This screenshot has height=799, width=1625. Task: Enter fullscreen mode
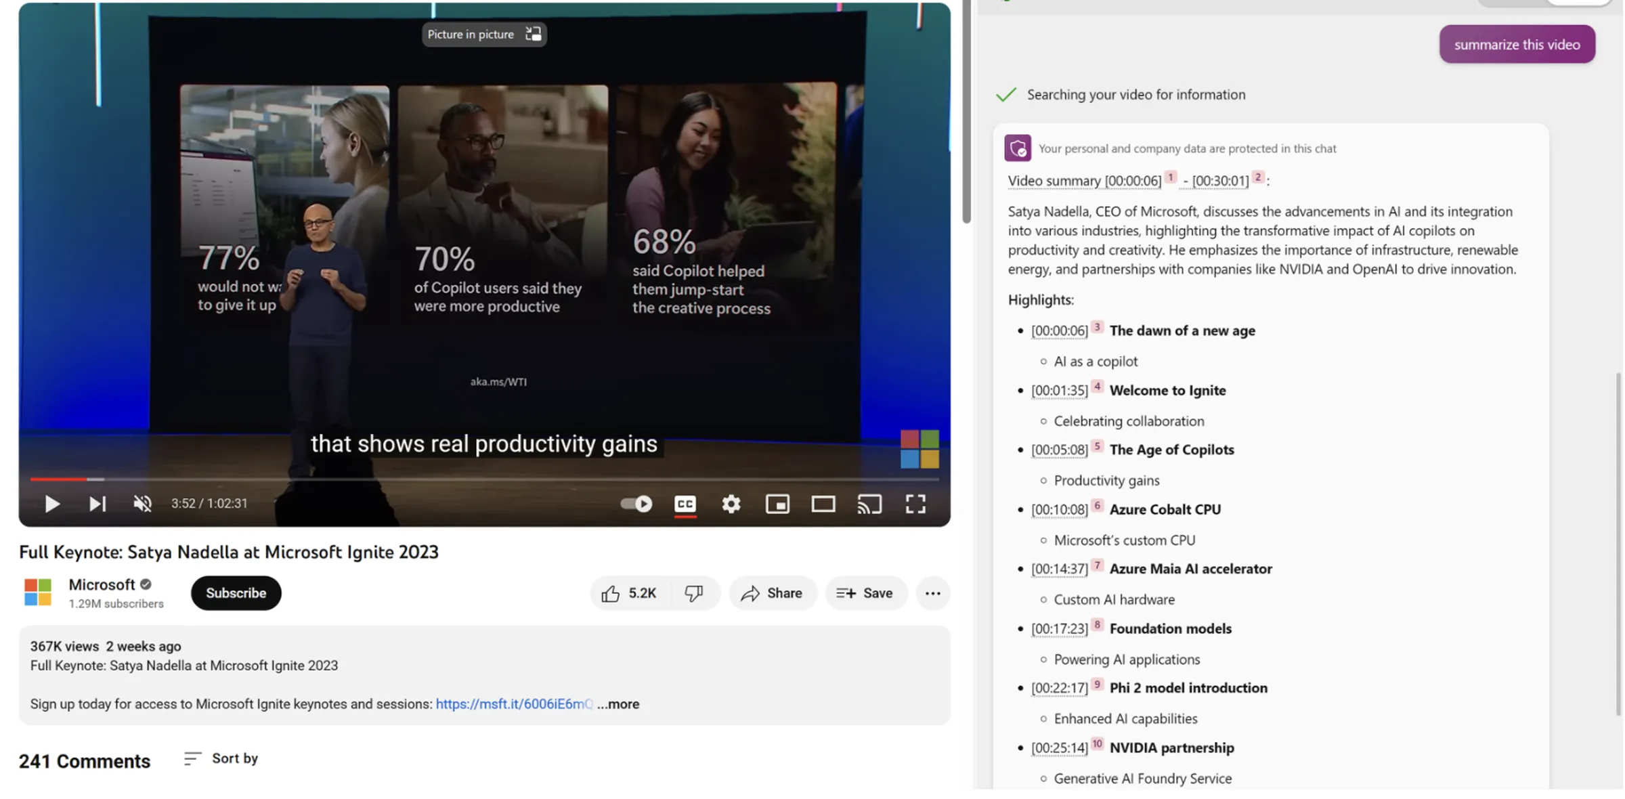[x=915, y=504]
